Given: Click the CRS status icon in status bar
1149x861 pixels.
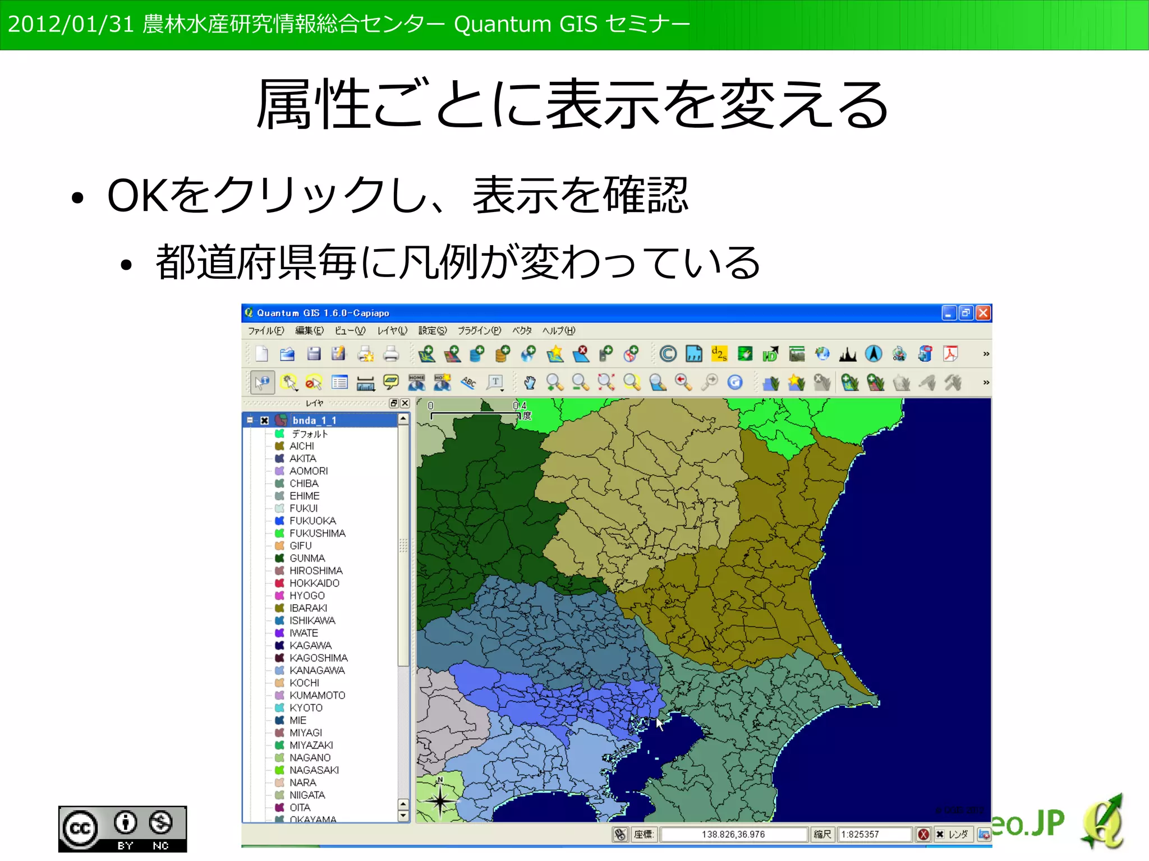Looking at the screenshot, I should coord(983,835).
